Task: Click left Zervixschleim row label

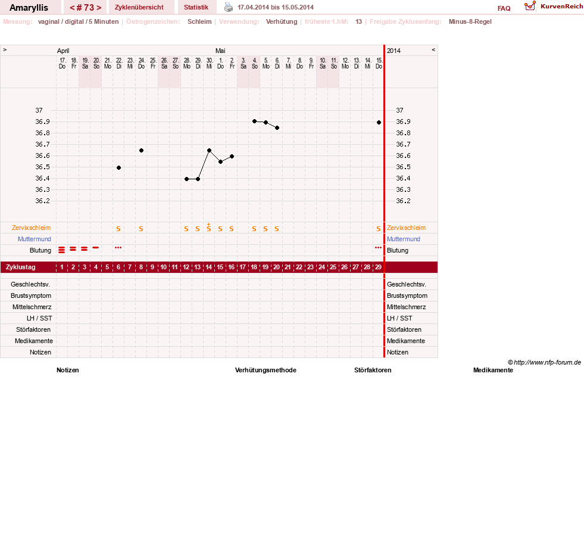Action: (32, 228)
